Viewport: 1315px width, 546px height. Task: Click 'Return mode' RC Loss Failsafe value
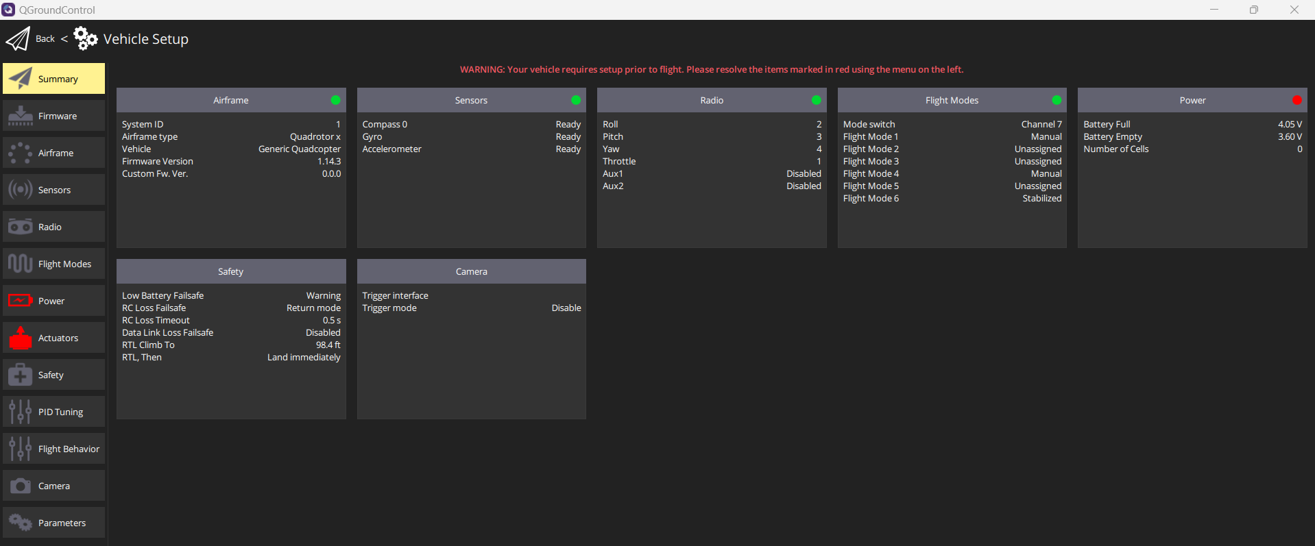313,308
